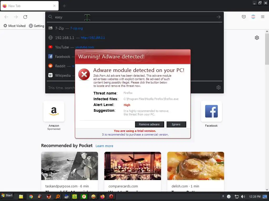
Task: Open the Learn more Pocket link
Action: click(x=104, y=146)
